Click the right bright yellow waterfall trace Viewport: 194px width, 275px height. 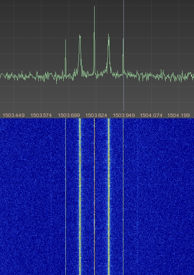[109, 196]
